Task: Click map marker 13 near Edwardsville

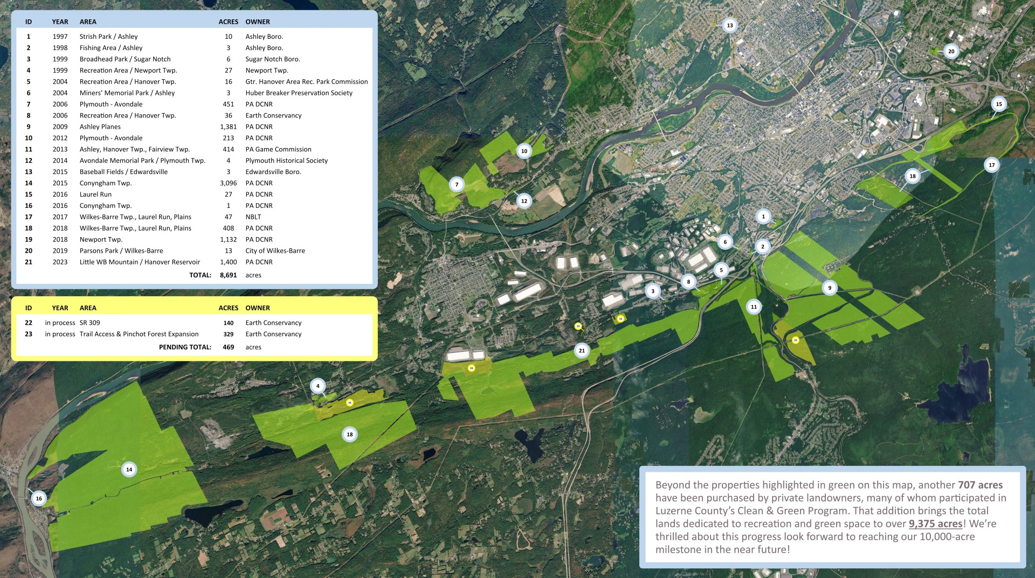Action: (729, 25)
